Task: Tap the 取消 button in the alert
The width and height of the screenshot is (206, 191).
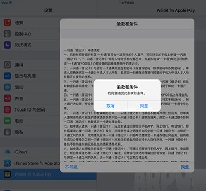Action: [110, 106]
